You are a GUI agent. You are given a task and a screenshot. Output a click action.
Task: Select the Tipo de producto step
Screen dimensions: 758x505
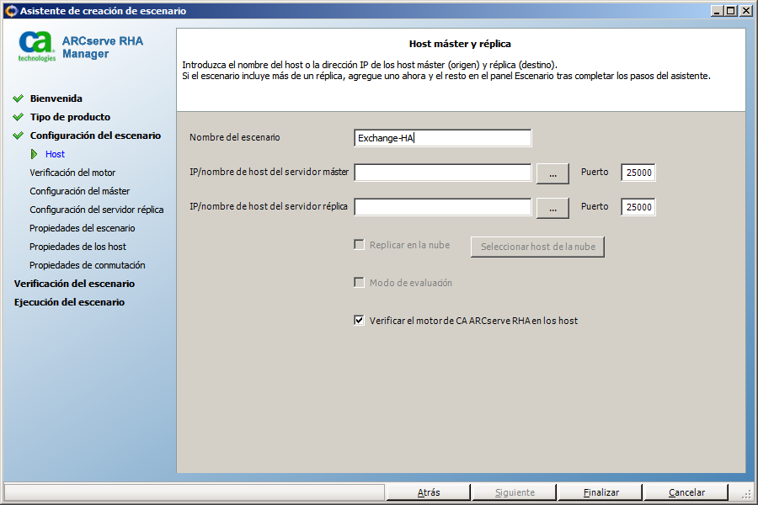[x=70, y=117]
